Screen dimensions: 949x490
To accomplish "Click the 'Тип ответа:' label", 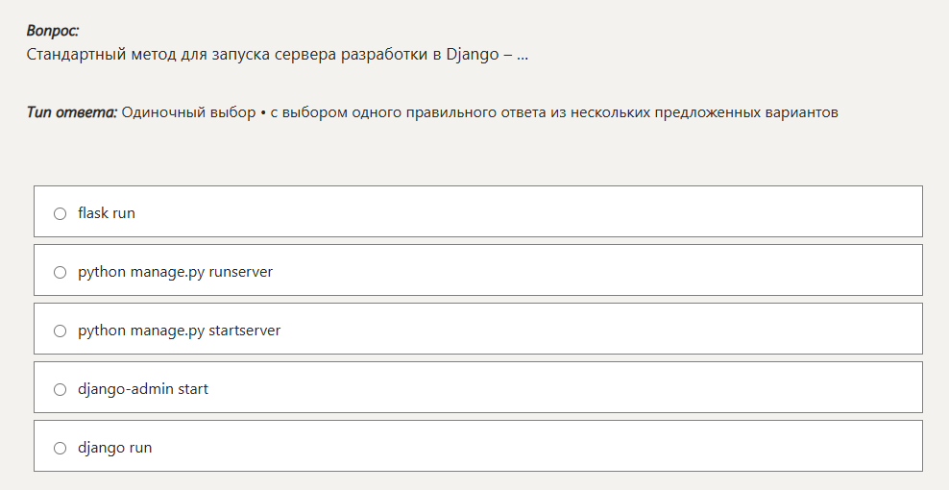I will click(x=72, y=112).
